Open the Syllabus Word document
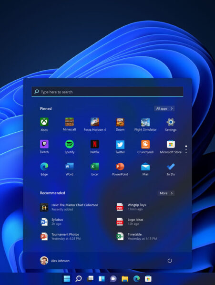Image resolution: width=215 pixels, height=285 pixels. pyautogui.click(x=51, y=222)
